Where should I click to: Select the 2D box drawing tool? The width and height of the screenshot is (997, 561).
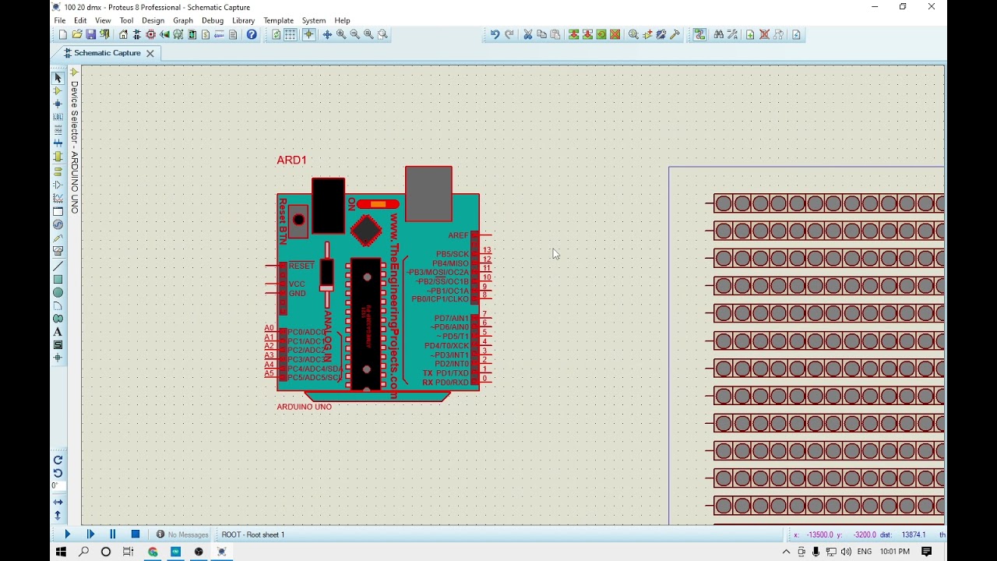(x=58, y=280)
